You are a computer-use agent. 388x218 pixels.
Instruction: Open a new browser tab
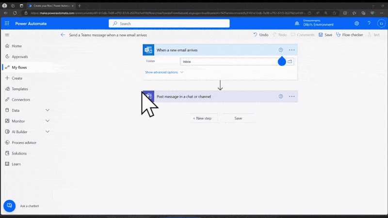[x=80, y=5]
